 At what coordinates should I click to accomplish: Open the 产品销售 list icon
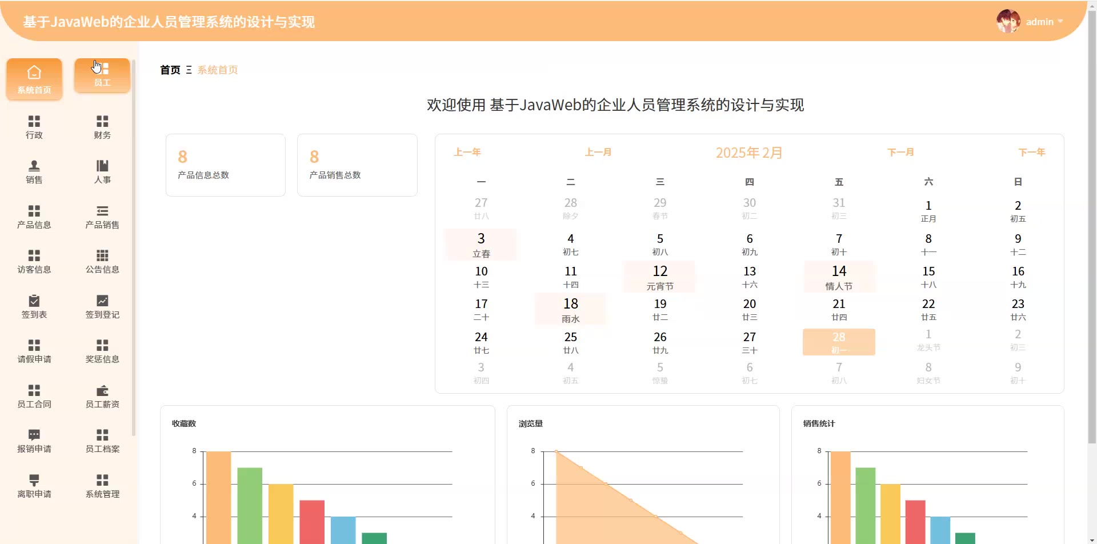[102, 211]
